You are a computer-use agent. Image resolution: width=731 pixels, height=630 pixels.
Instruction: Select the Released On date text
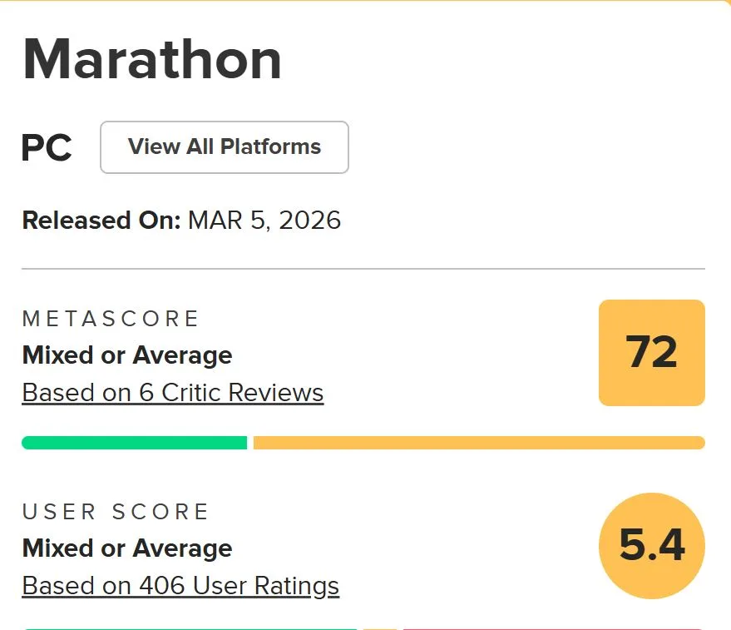tap(99, 220)
